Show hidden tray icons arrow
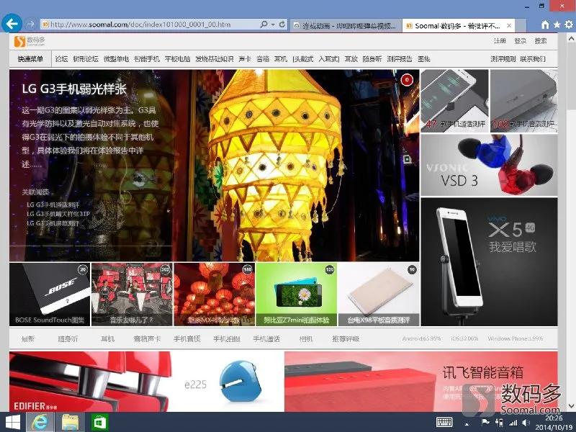This screenshot has width=576, height=432. [467, 423]
